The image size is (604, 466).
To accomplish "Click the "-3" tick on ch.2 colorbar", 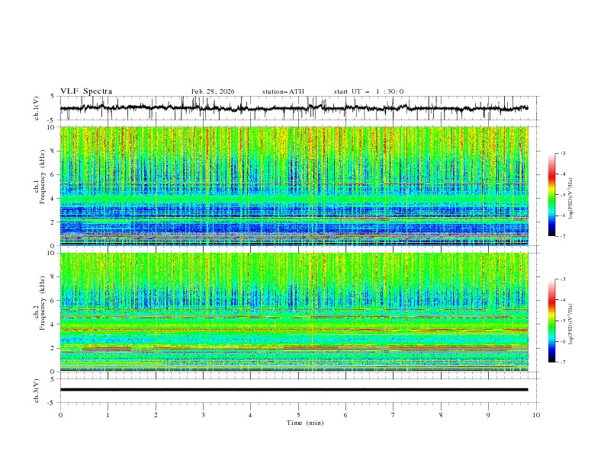I will pyautogui.click(x=563, y=279).
